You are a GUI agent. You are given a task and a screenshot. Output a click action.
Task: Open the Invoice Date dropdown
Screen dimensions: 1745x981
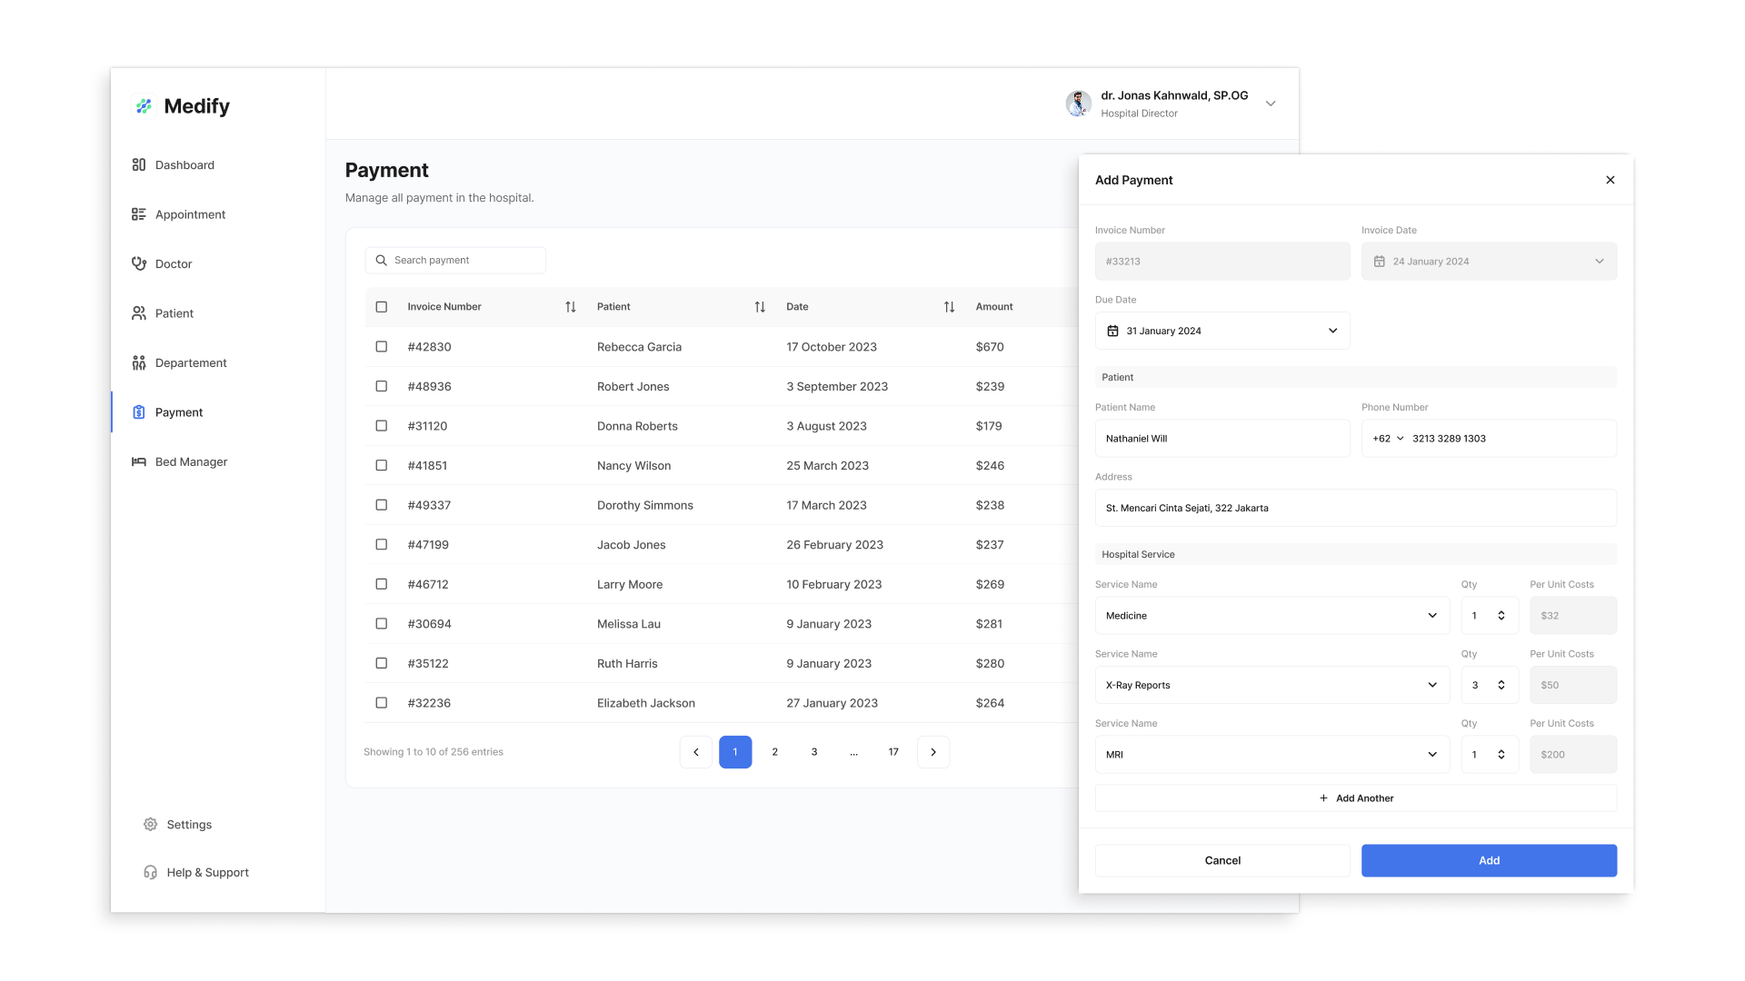click(1489, 262)
